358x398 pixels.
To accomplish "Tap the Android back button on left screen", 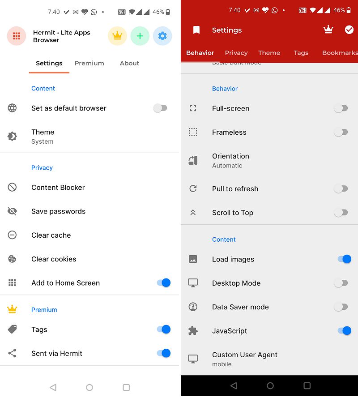I will pyautogui.click(x=53, y=387).
